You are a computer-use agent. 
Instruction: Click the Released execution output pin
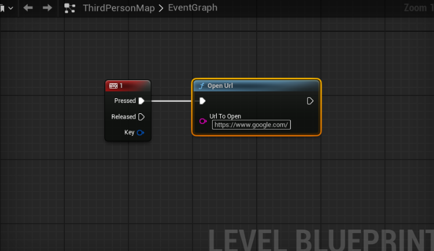click(141, 117)
